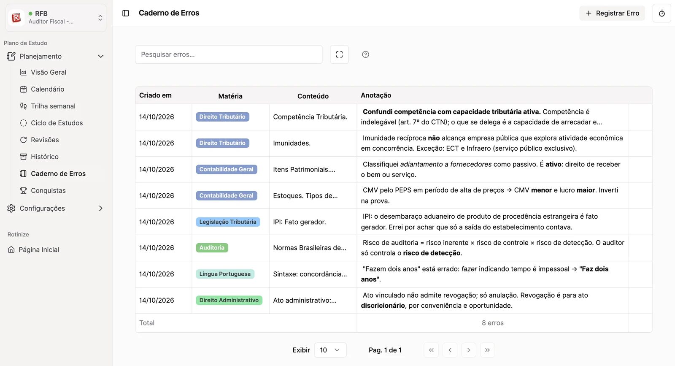
Task: Go to previous page of errors
Action: click(450, 350)
